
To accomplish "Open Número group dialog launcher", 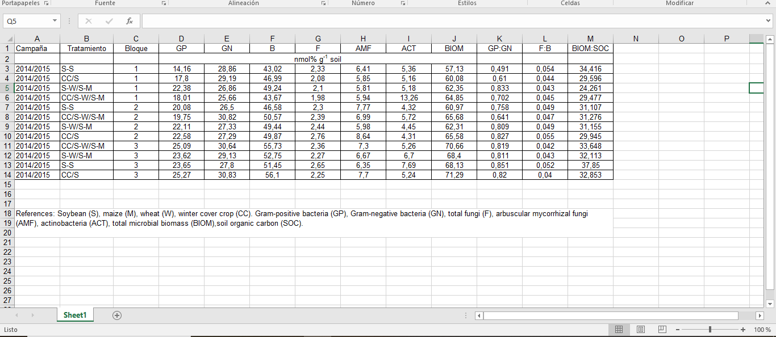I will point(403,3).
